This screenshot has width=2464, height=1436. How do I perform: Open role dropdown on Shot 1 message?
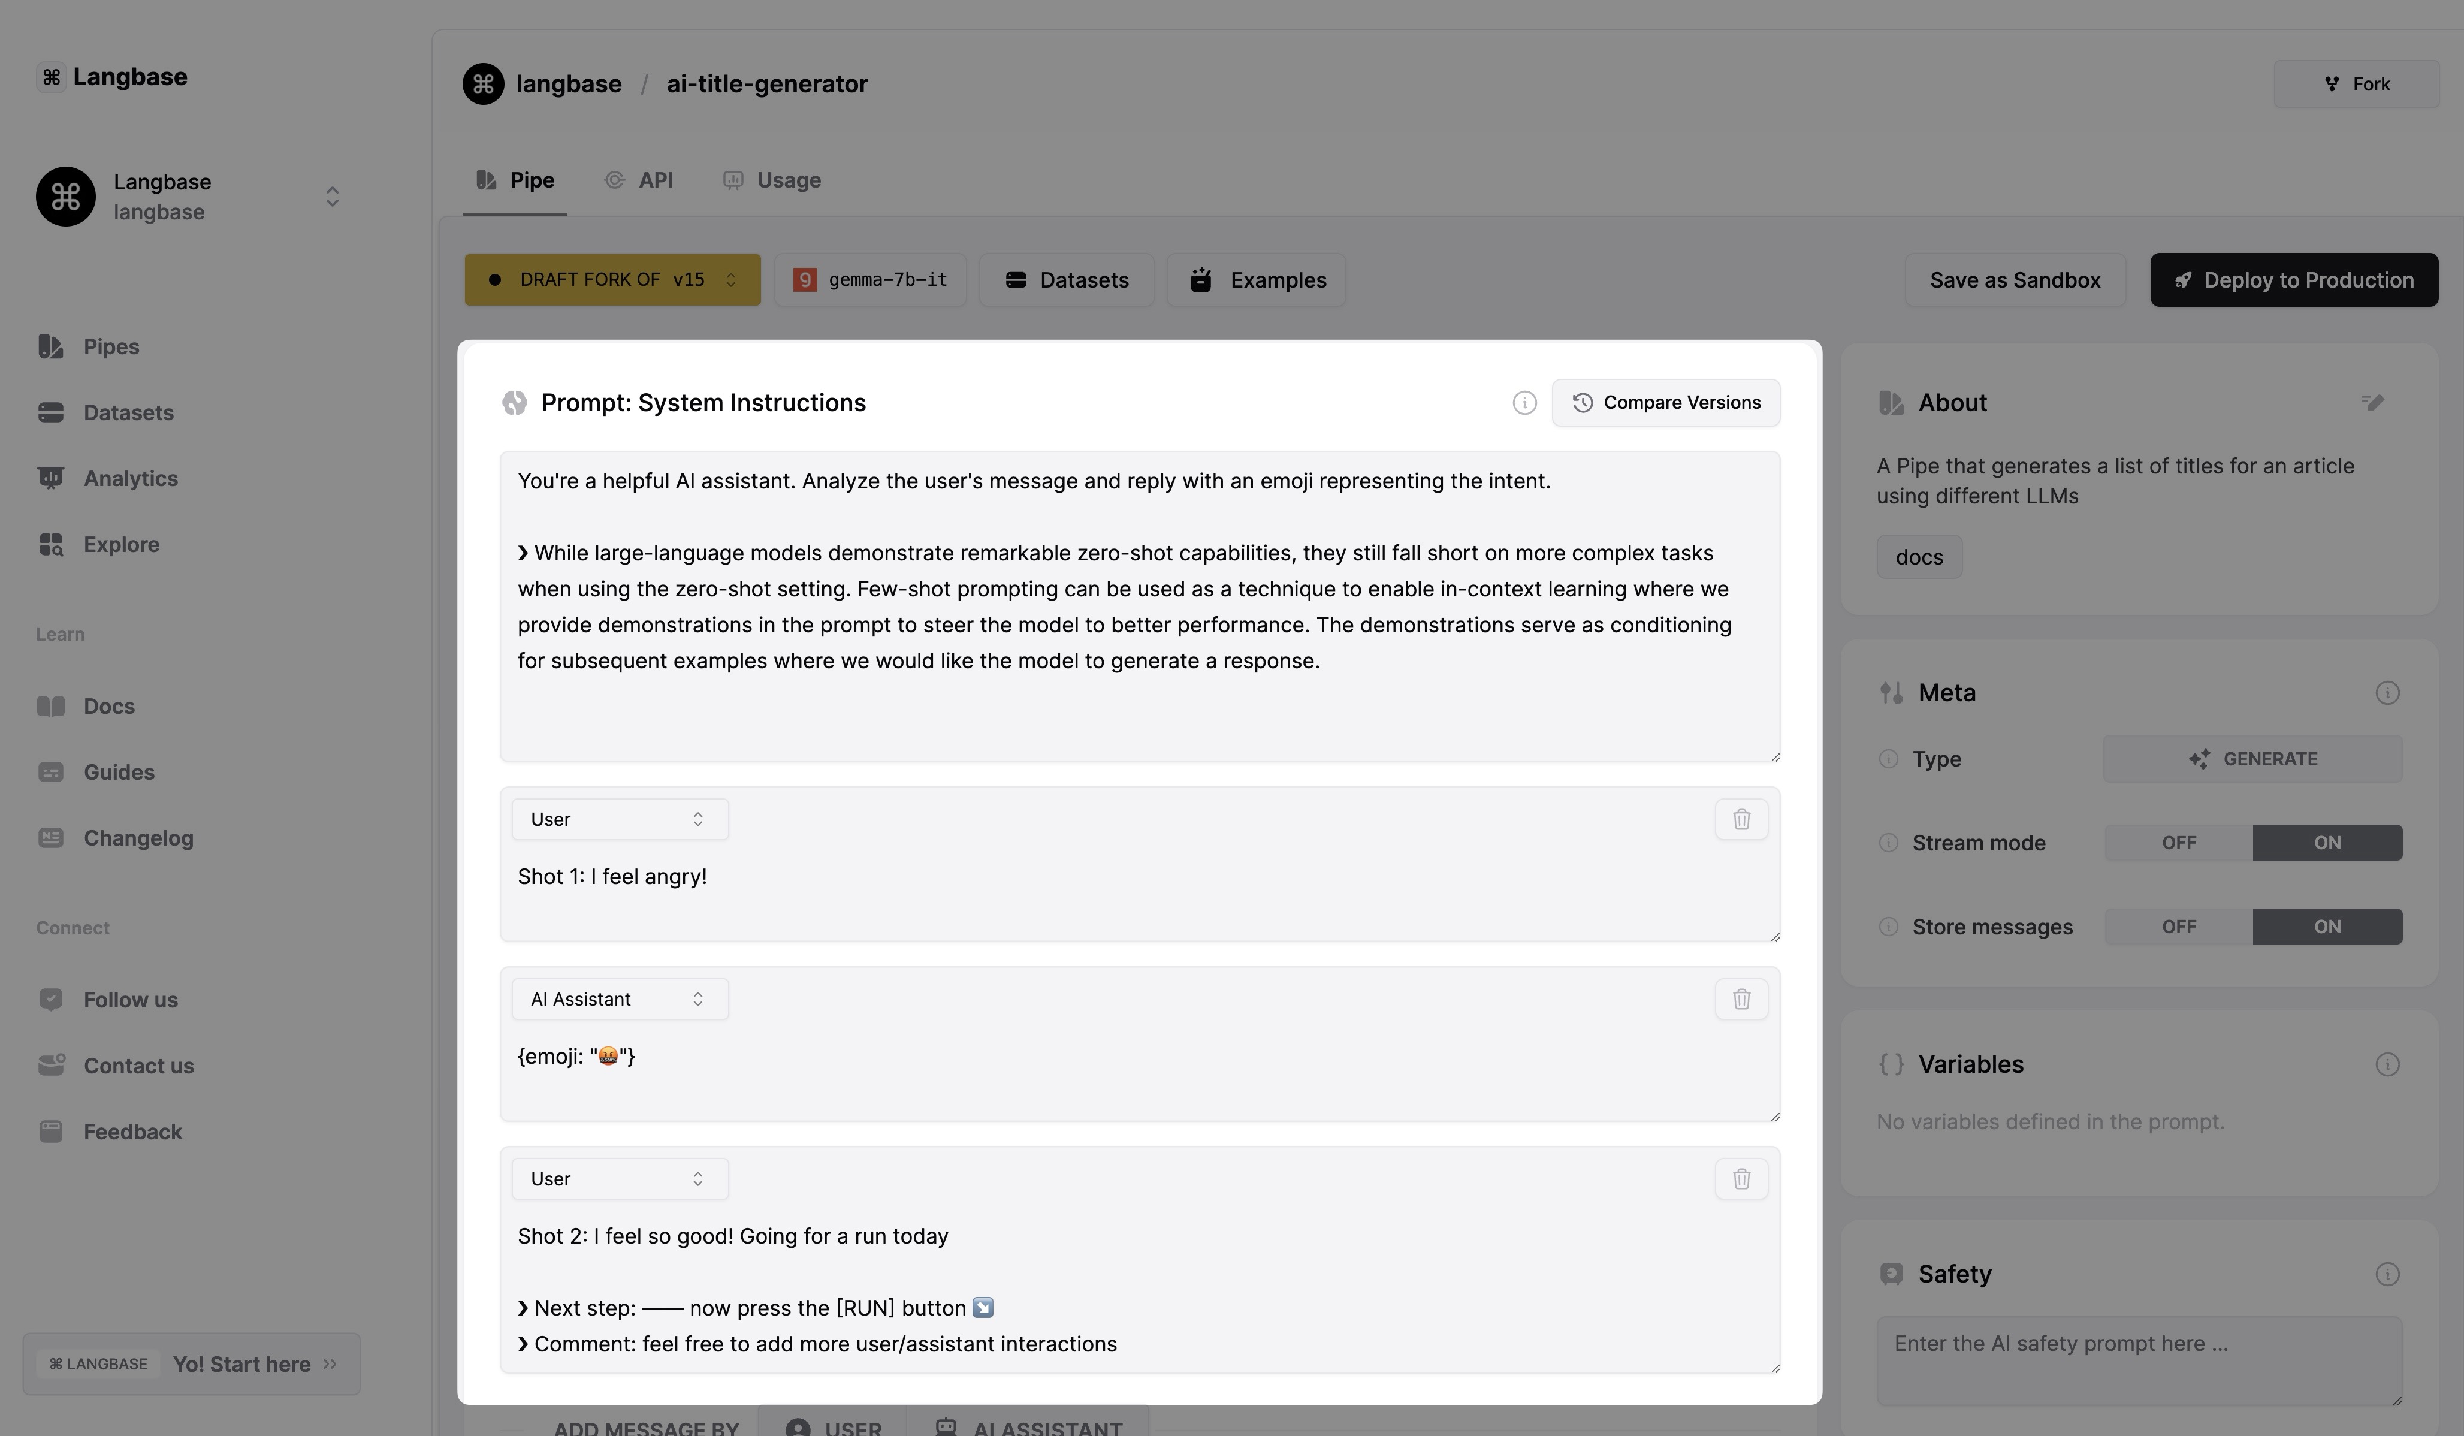[619, 819]
